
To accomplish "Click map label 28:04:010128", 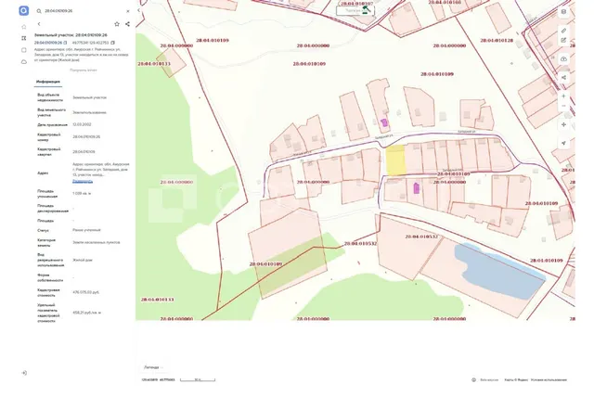I will [497, 40].
